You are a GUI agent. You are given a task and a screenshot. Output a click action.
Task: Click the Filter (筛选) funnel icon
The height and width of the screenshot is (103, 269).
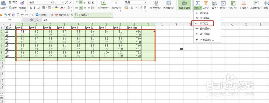(206, 3)
